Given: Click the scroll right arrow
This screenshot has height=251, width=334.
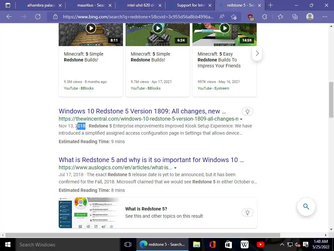Looking at the screenshot, I should (326, 235).
